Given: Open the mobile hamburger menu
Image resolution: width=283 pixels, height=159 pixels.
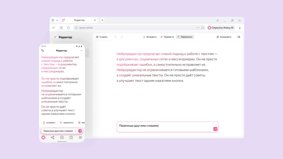Looking at the screenshot, I should click(80, 138).
